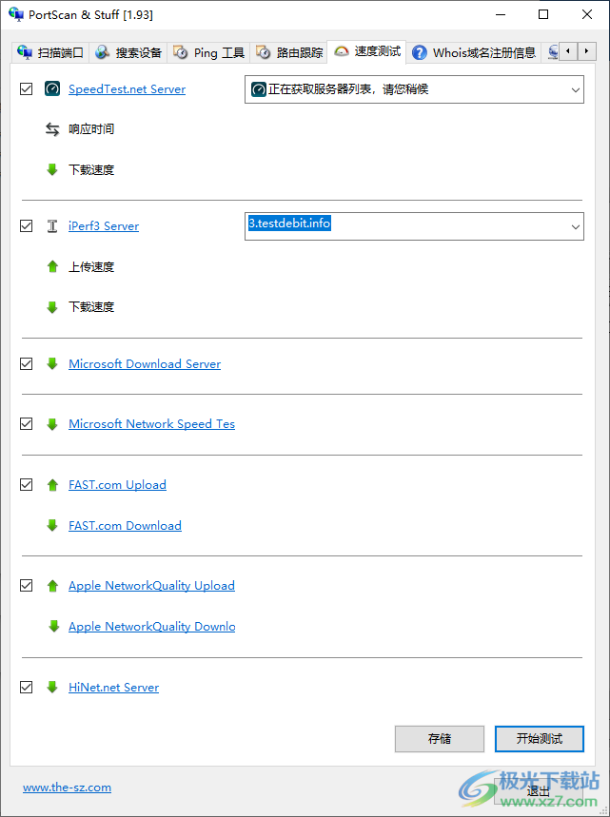Disable the FAST.com test checkbox
The width and height of the screenshot is (610, 817).
point(26,485)
